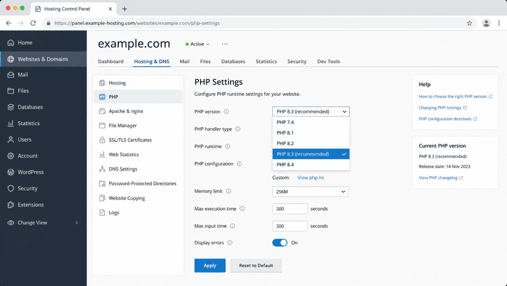This screenshot has height=286, width=507.
Task: Click the Change View eye icon
Action: coord(11,222)
